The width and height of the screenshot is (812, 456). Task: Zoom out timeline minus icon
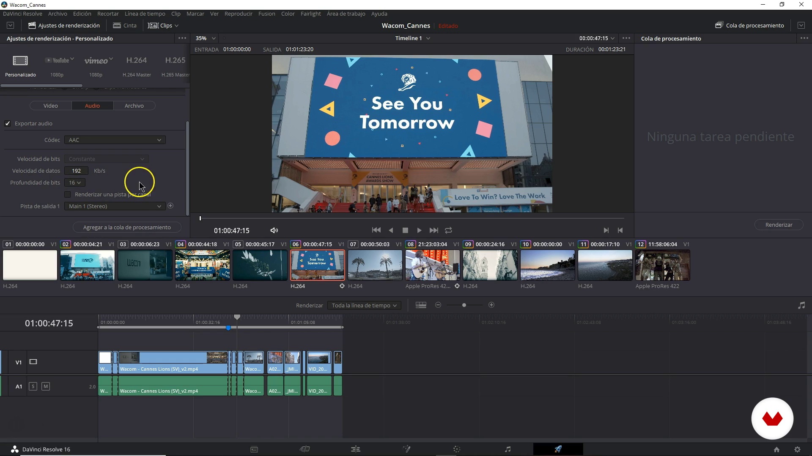tap(438, 305)
